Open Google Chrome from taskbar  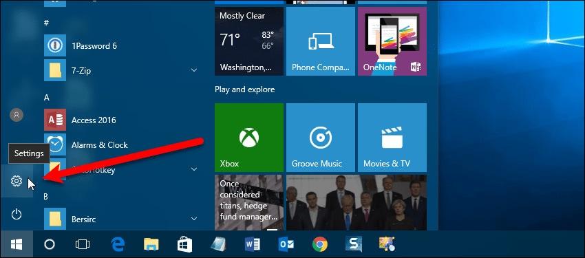320,244
